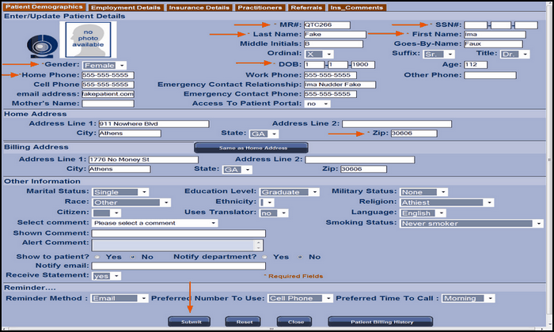Click the Last Name input field
Viewport: 554px width, 332px height.
[x=335, y=35]
